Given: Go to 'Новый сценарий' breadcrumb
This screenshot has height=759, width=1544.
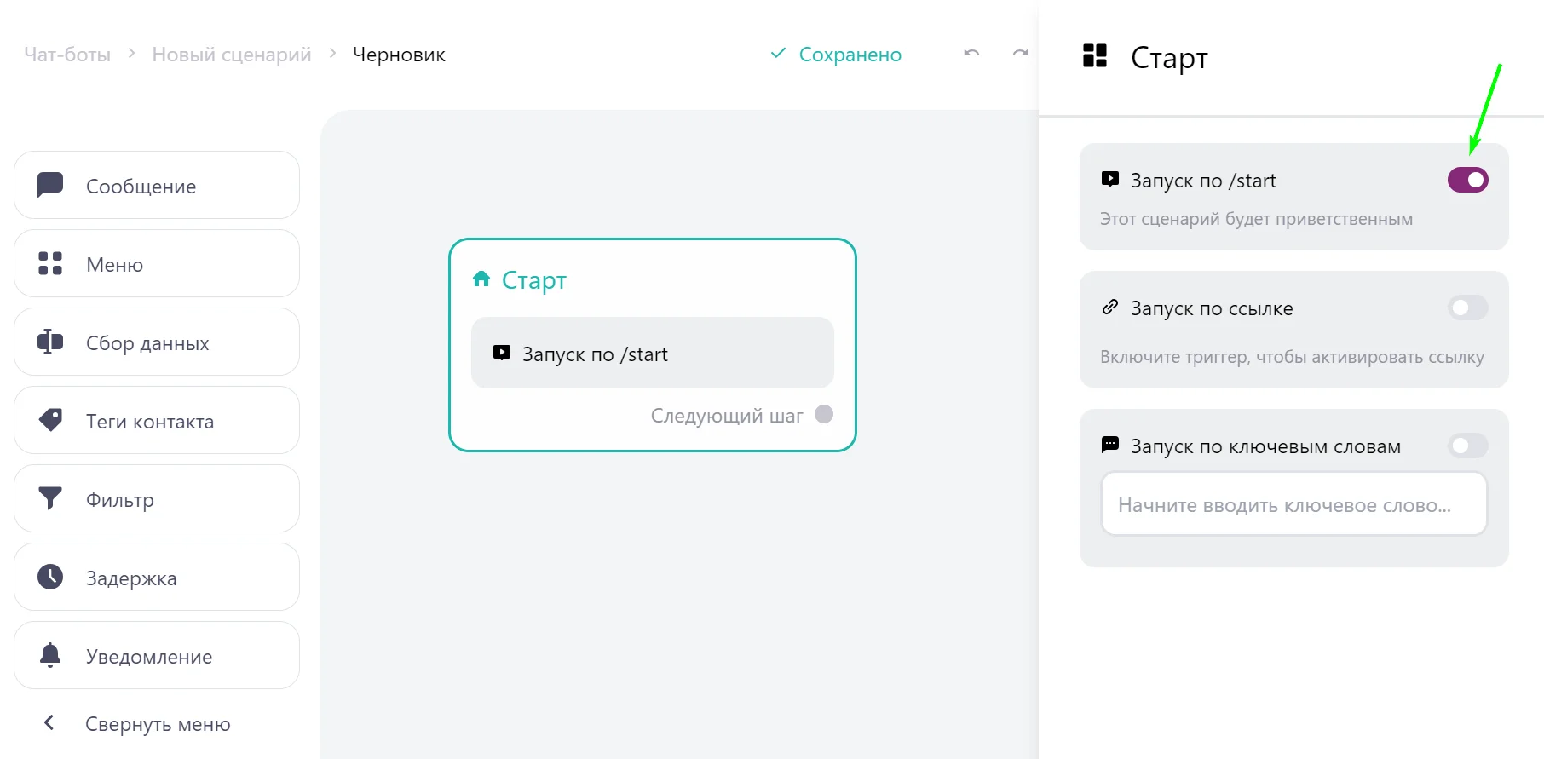Looking at the screenshot, I should (232, 55).
